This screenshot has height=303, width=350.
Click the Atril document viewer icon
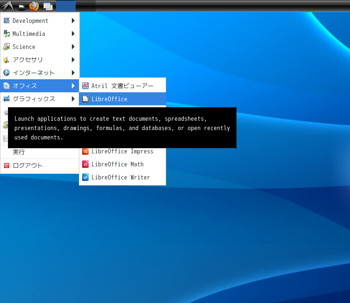85,86
